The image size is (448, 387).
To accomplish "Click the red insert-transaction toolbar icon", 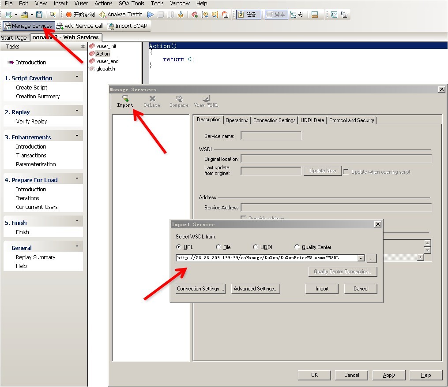I will pos(195,15).
